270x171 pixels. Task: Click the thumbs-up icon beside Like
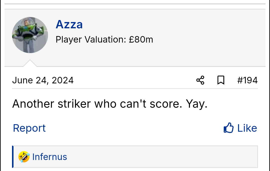pos(228,128)
